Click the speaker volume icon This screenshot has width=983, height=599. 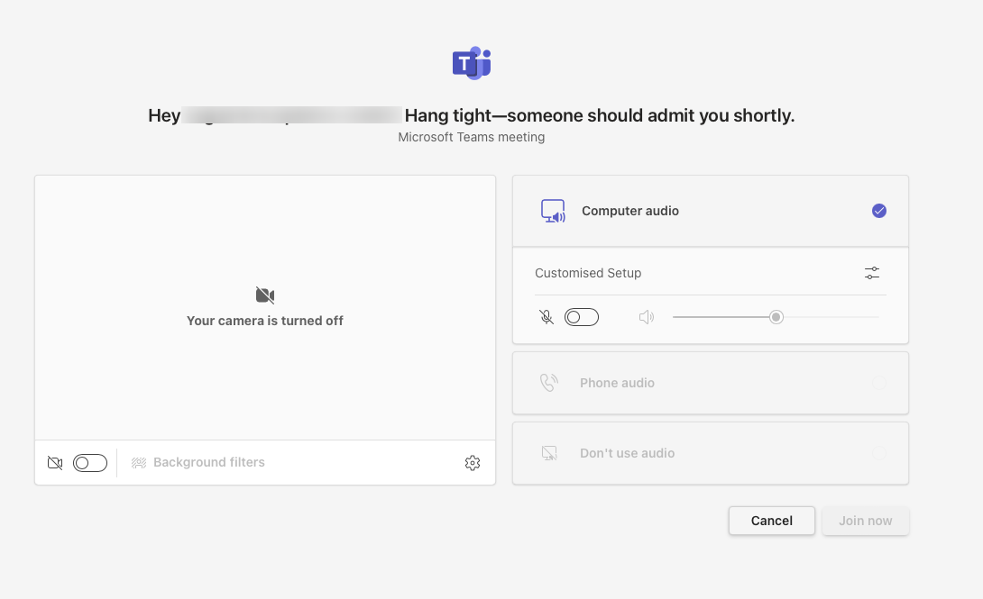click(647, 317)
